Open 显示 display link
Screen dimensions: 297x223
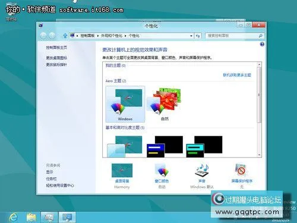coord(49,172)
